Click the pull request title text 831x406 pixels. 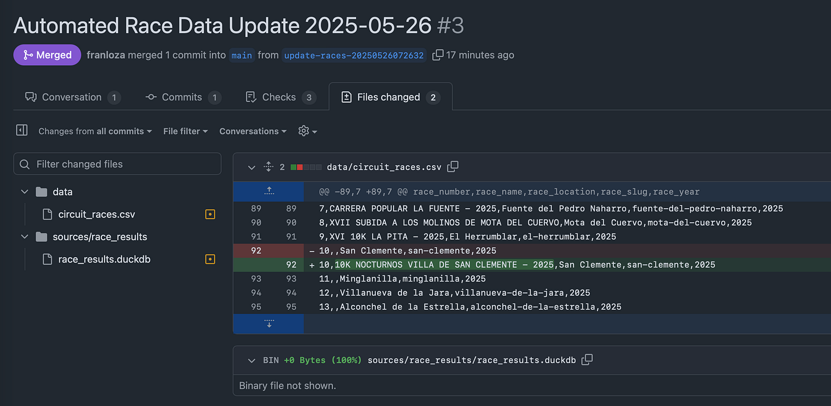coord(223,25)
